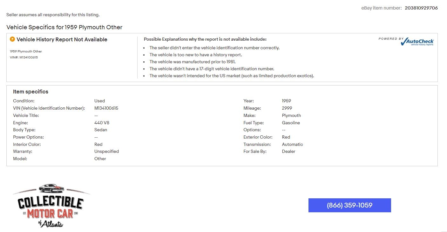Click the (866) 359-1059 phone button
The image size is (447, 232).
point(349,205)
